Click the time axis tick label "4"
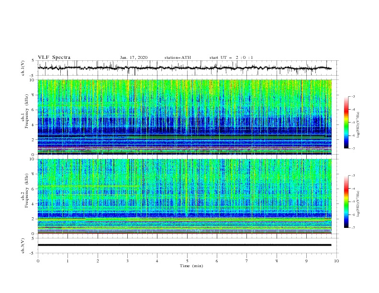The image size is (379, 293). tap(157, 261)
